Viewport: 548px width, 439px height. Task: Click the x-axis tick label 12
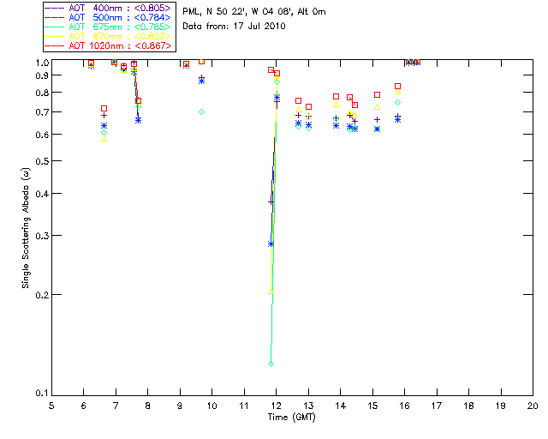point(276,406)
